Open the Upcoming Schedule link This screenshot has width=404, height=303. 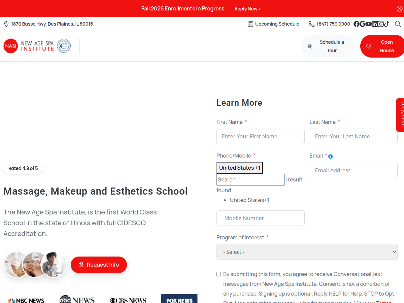point(273,24)
